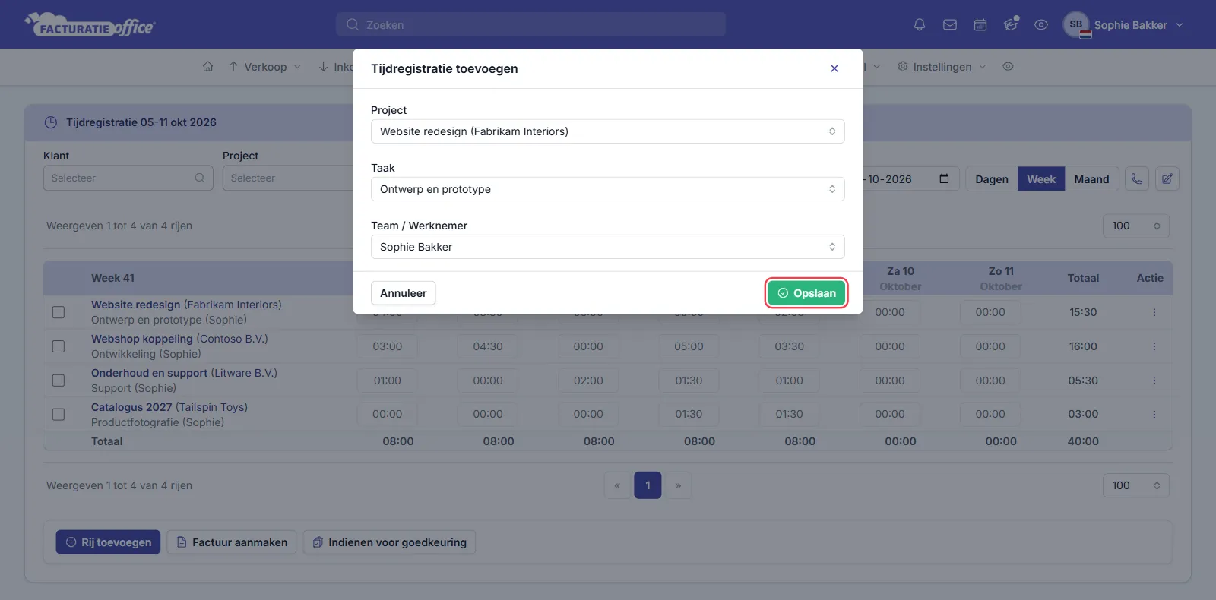Open the Project dropdown in dialog
The image size is (1216, 600).
click(x=608, y=131)
